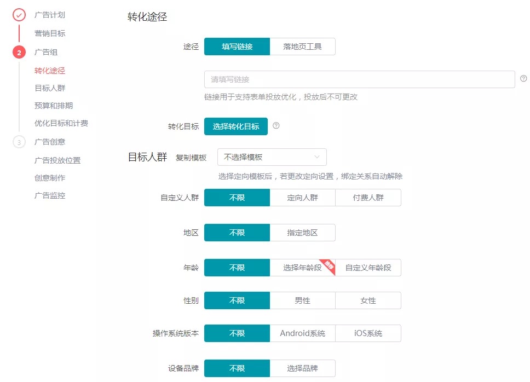Choose 选择品牌 to open brand selection
Screen dimensions: 530x382
coord(303,368)
